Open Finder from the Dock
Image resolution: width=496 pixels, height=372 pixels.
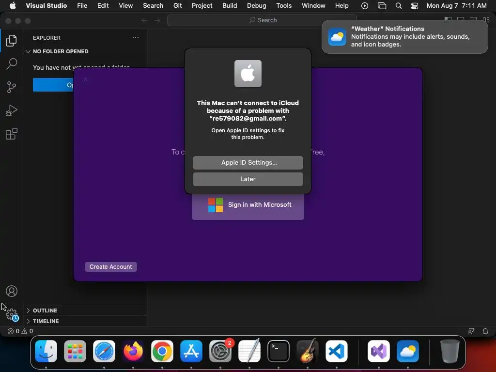(x=46, y=351)
